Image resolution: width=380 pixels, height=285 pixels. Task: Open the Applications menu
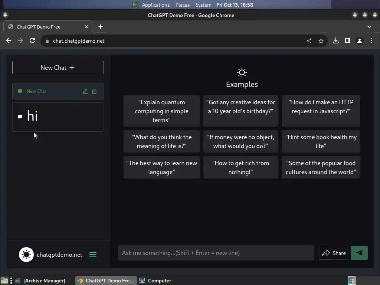pos(155,5)
